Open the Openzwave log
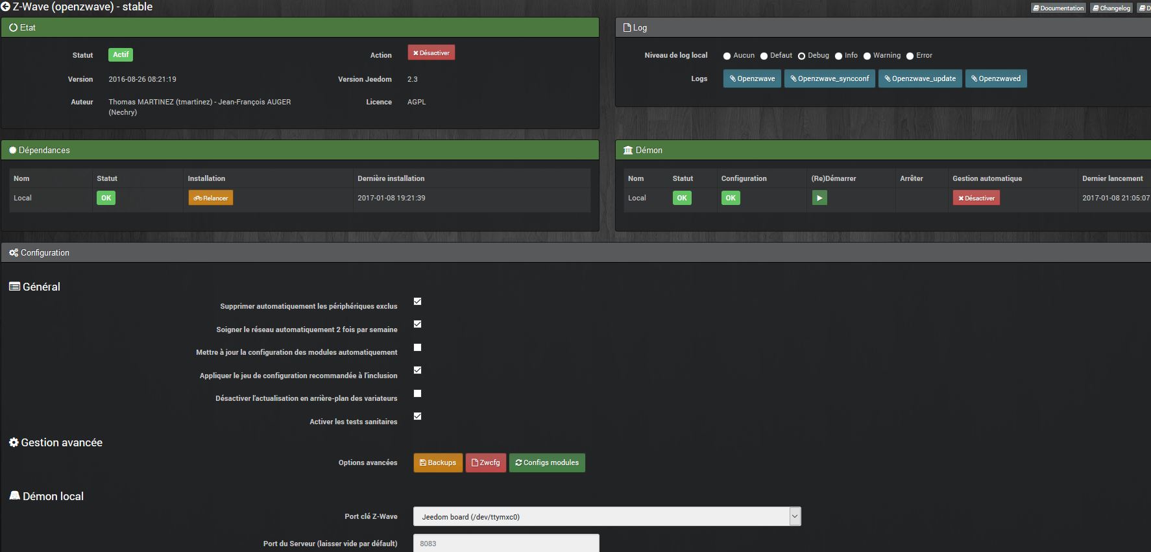Viewport: 1151px width, 552px height. click(752, 78)
